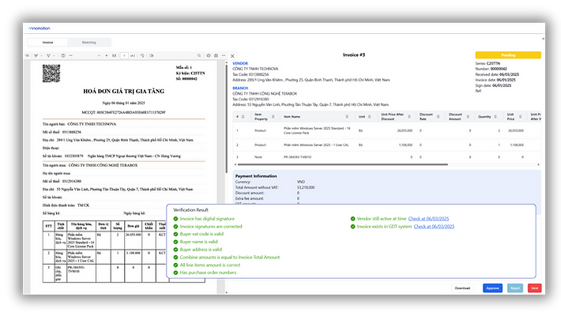The image size is (561, 312).
Task: Click the blue Approve button
Action: click(492, 288)
